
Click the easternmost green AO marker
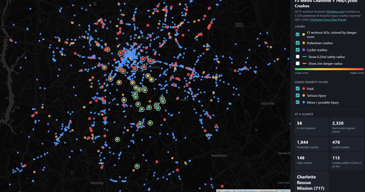pos(163,101)
